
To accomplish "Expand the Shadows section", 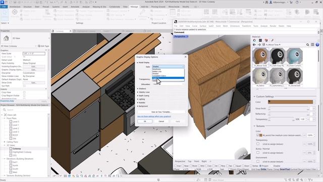I will pyautogui.click(x=138, y=89).
